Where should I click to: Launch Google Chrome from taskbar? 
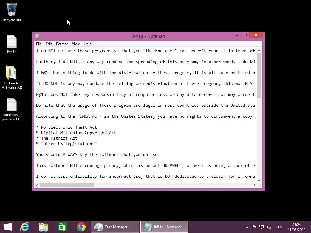(81, 227)
